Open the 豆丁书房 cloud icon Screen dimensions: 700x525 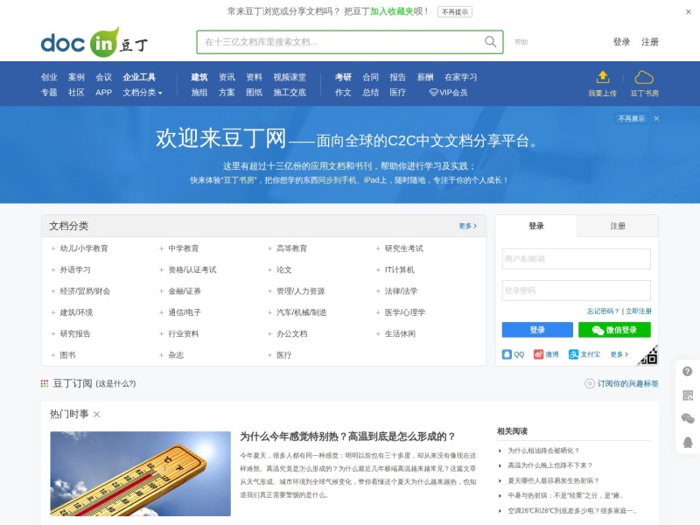(x=644, y=77)
